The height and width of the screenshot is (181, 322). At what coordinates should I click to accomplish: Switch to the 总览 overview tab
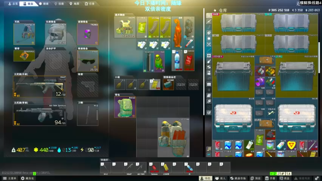click(x=13, y=4)
